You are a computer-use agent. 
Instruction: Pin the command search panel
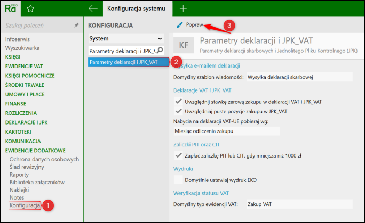(76, 26)
